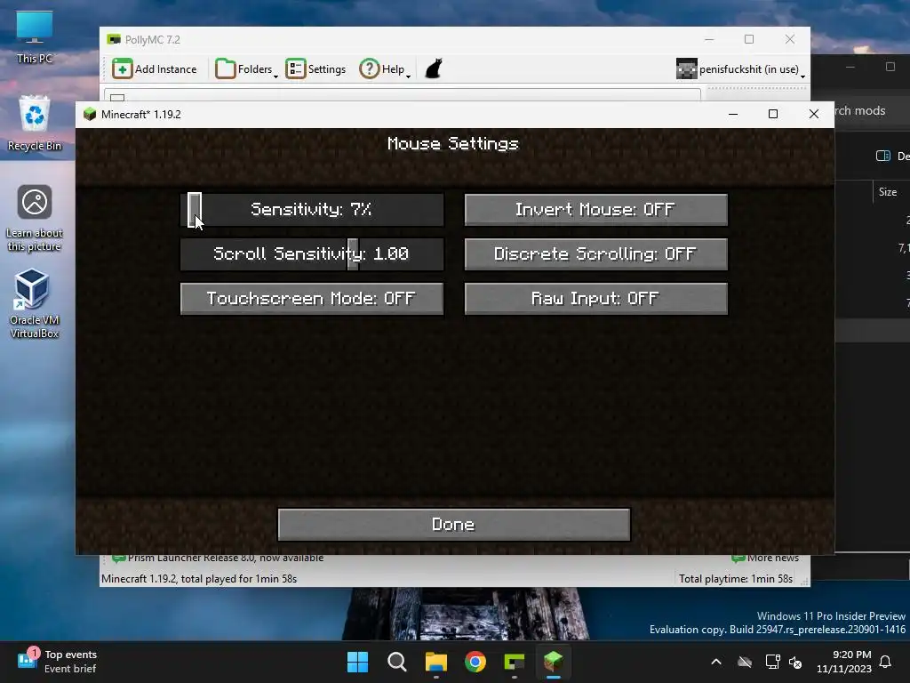The height and width of the screenshot is (683, 910).
Task: Click the Size column header in background window
Action: [x=888, y=192]
